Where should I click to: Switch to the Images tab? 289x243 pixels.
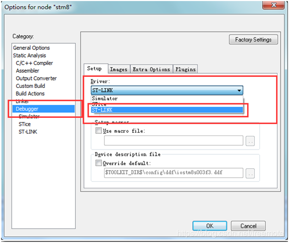(x=119, y=69)
